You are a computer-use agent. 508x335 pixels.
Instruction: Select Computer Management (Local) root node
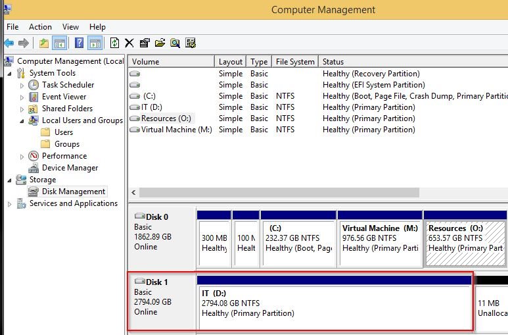70,61
